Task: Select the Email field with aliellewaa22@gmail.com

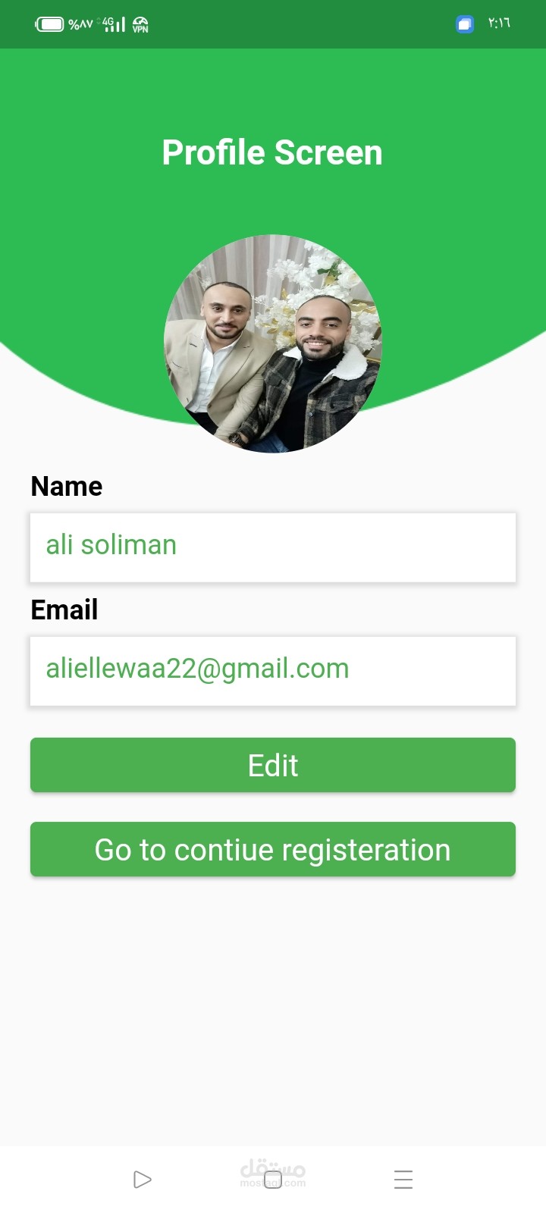Action: (x=273, y=671)
